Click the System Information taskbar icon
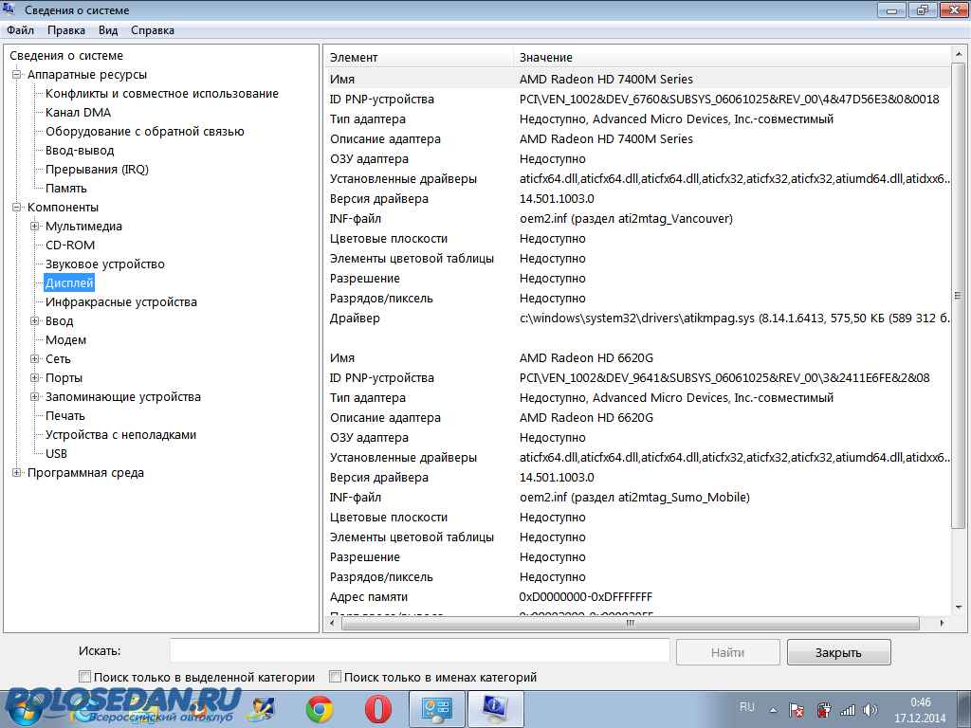The image size is (971, 728). 494,708
